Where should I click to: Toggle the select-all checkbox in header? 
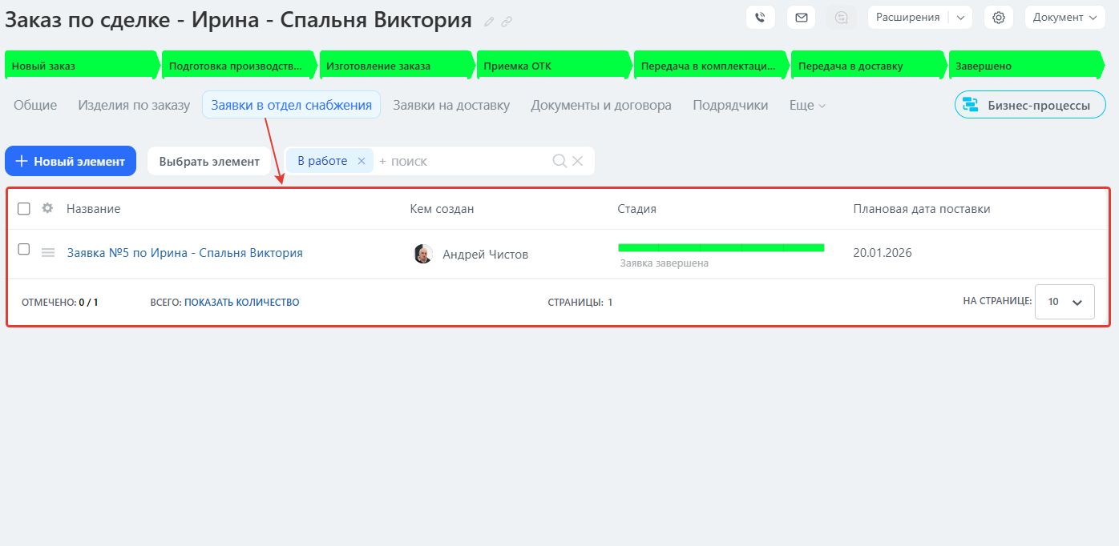click(24, 209)
